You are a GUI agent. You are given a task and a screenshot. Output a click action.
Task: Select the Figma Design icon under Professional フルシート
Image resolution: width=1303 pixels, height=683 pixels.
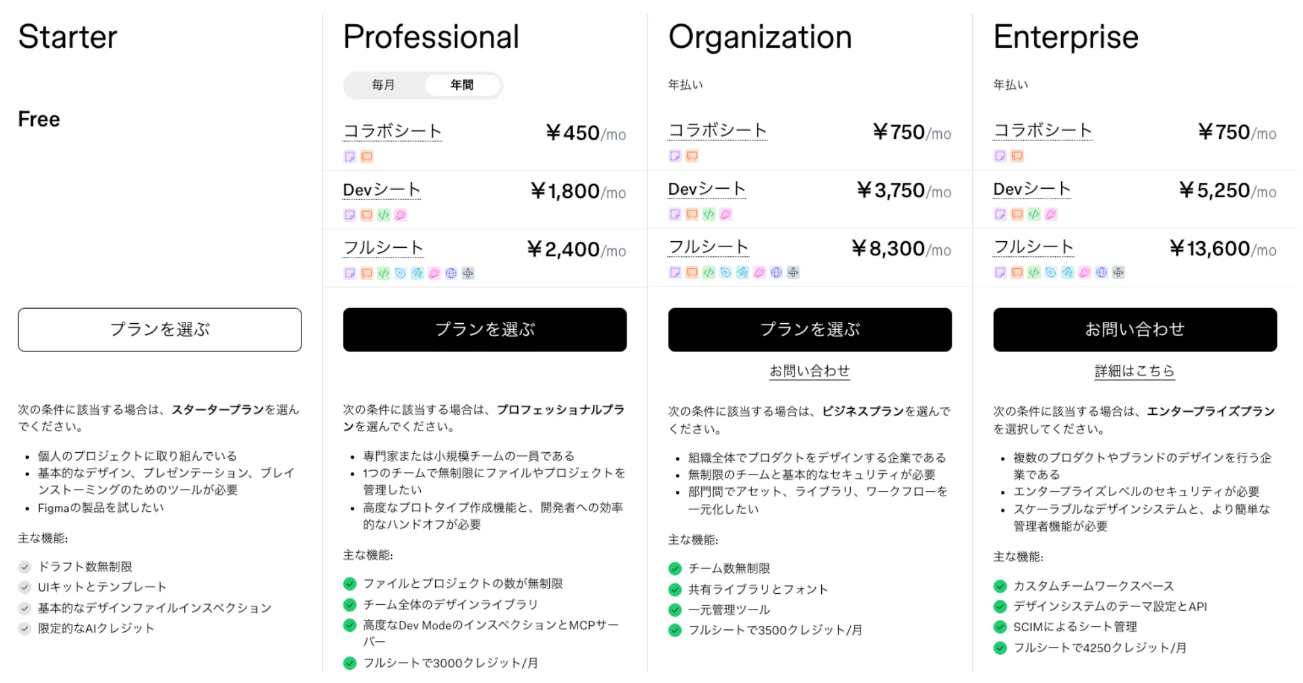point(401,273)
